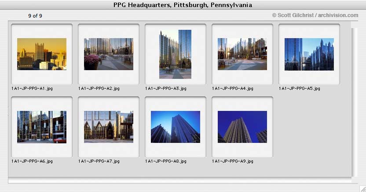Viewport: 366px width, 192px height.
Task: Open thumbnail 1A1-JP-PPG-A7 gabled glass entrance
Action: [x=109, y=127]
